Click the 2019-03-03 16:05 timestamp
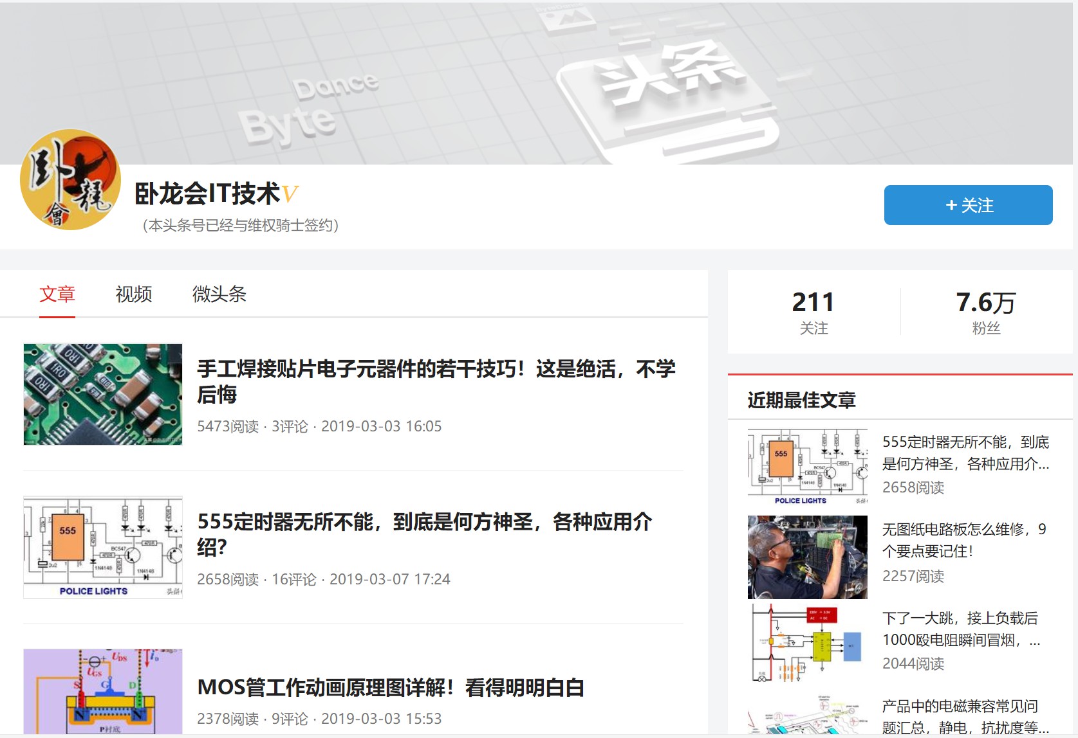 point(382,426)
